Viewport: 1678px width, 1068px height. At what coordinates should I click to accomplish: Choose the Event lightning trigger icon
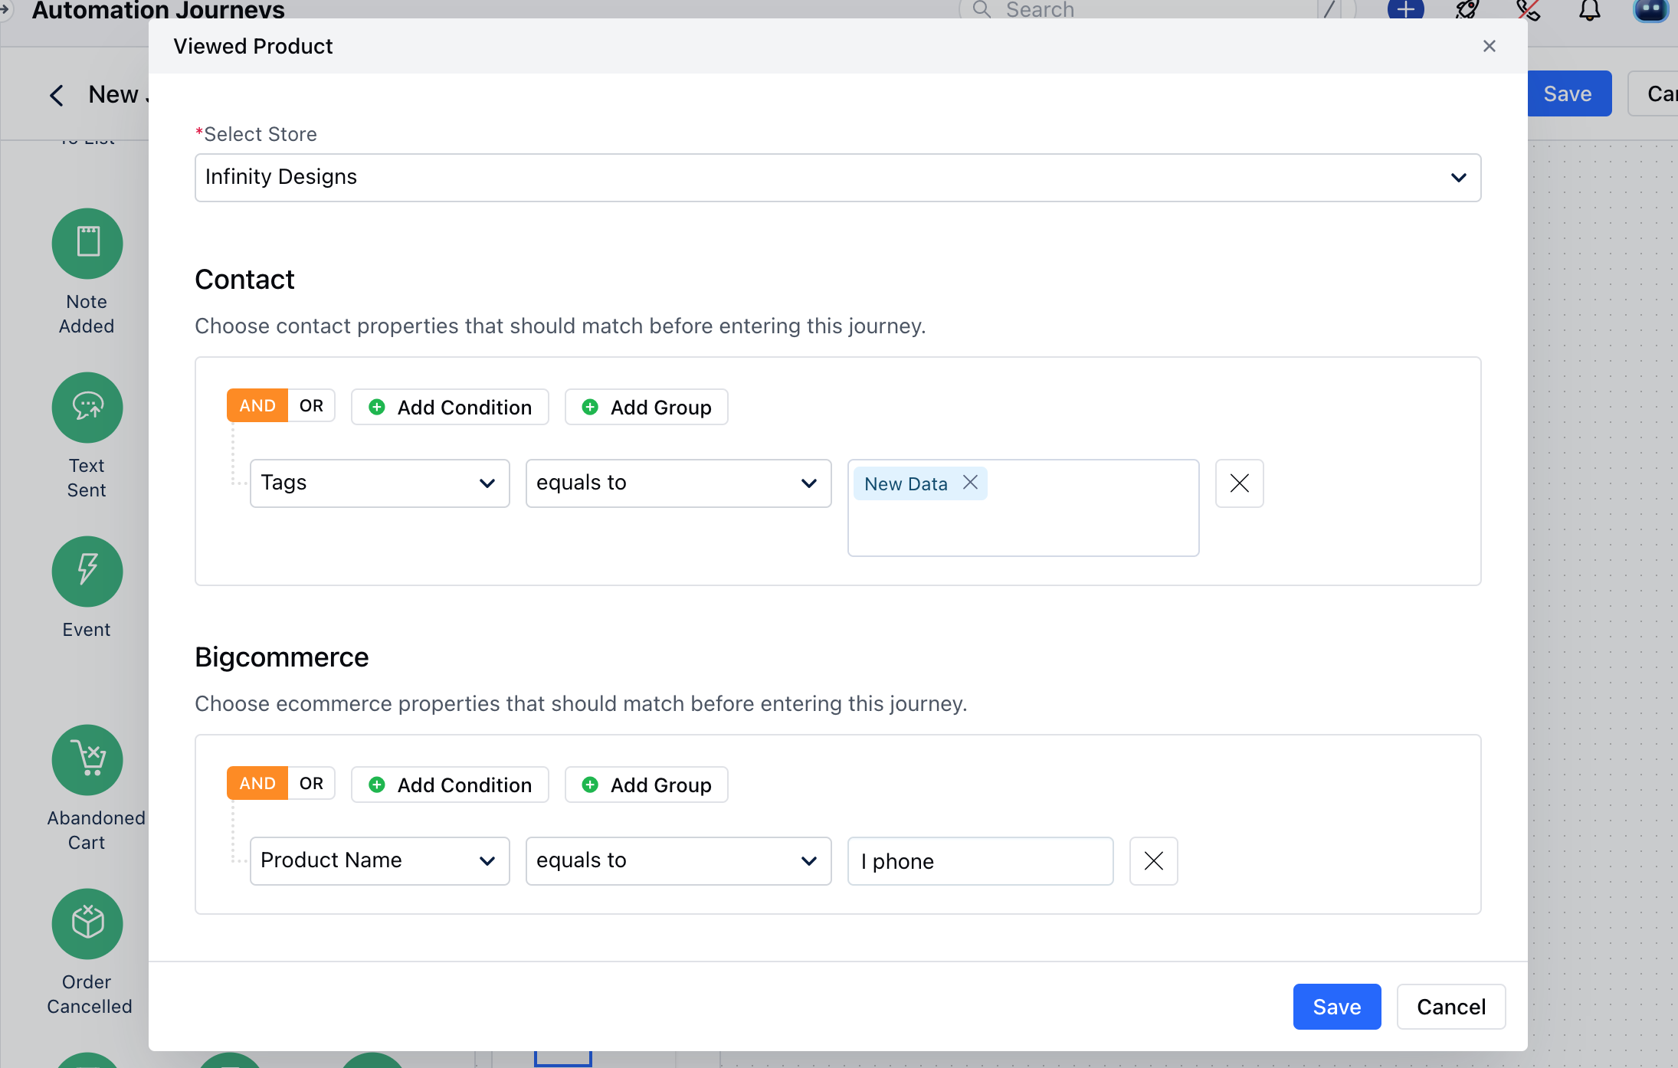87,572
